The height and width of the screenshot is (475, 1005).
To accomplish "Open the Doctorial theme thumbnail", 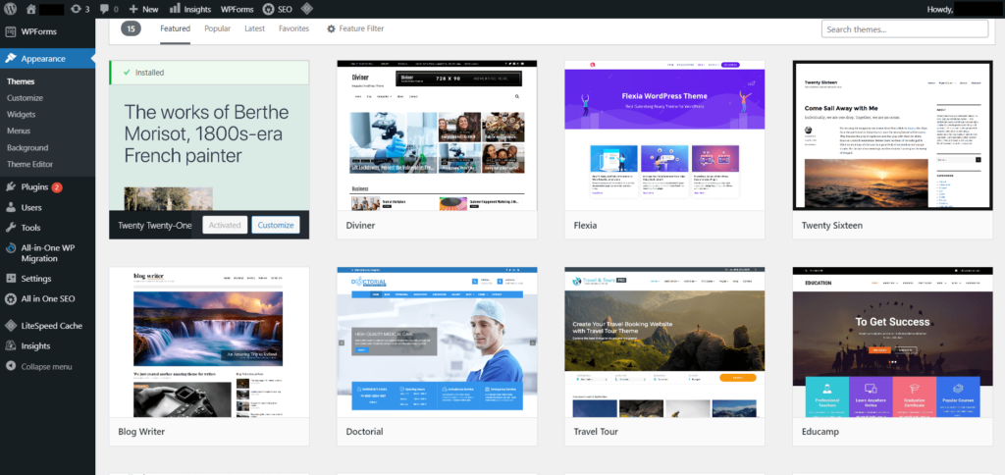I will pyautogui.click(x=437, y=343).
